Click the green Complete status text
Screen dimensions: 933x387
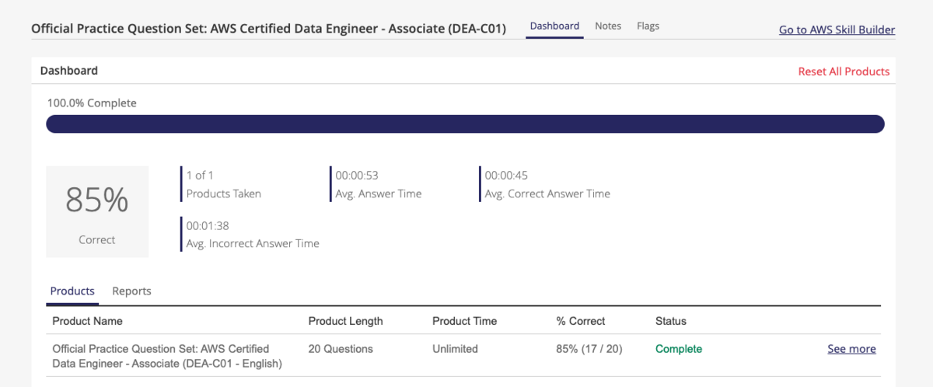(x=679, y=349)
